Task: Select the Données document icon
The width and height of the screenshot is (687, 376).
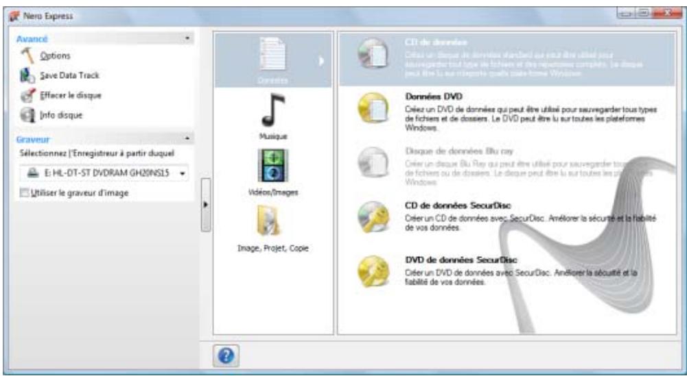Action: (x=272, y=54)
